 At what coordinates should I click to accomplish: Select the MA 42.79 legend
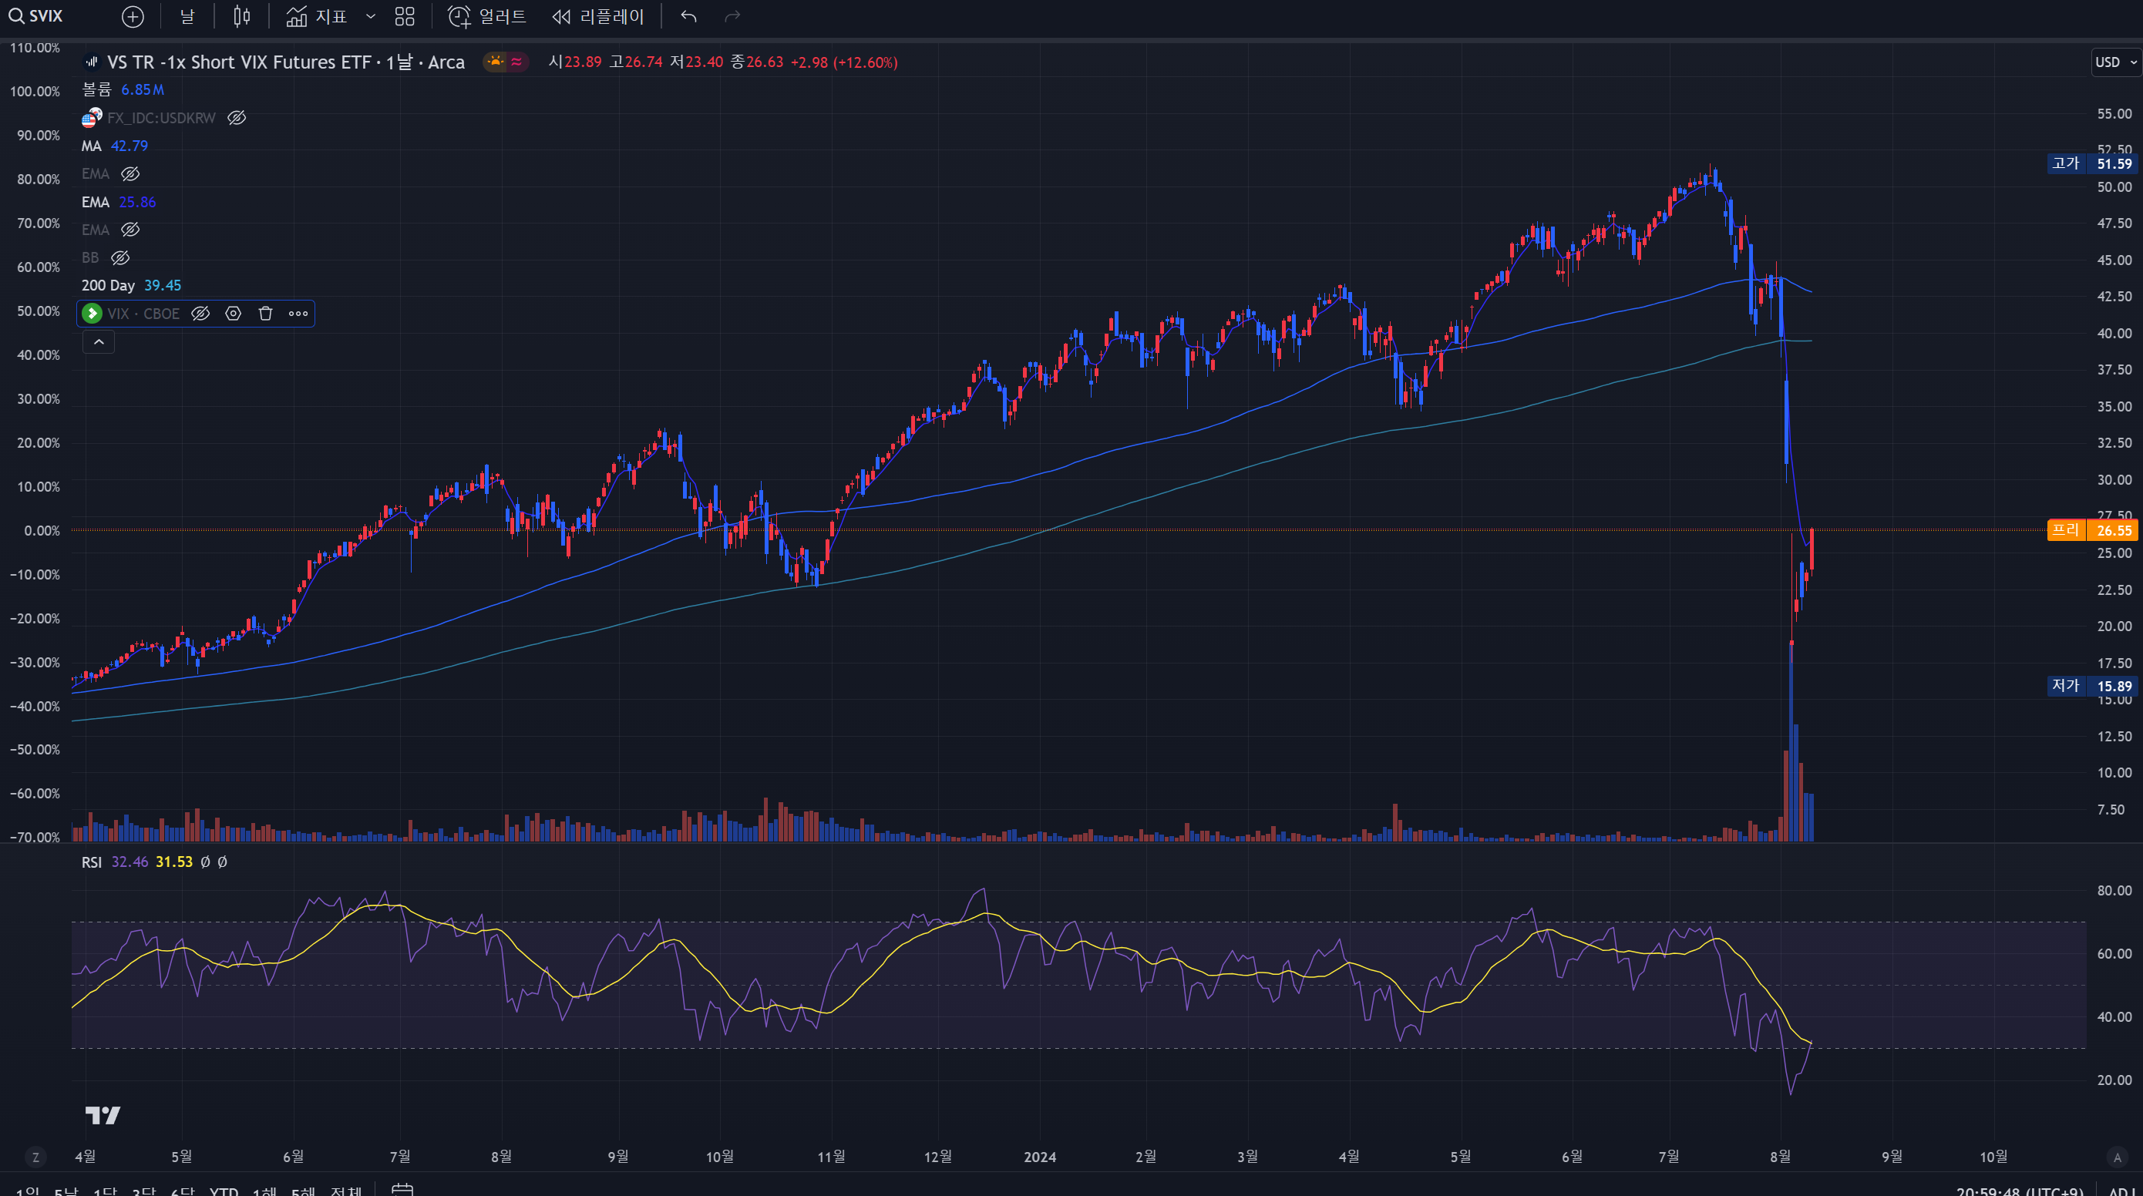coord(115,146)
